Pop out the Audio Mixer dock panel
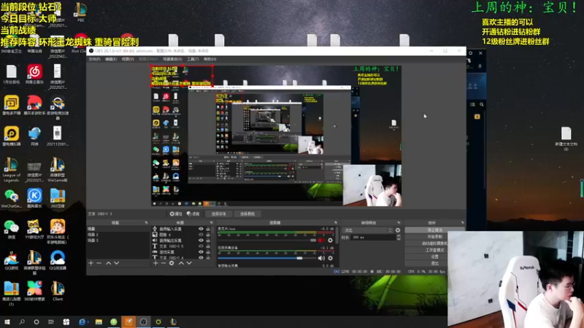This screenshot has width=584, height=328. click(x=336, y=223)
